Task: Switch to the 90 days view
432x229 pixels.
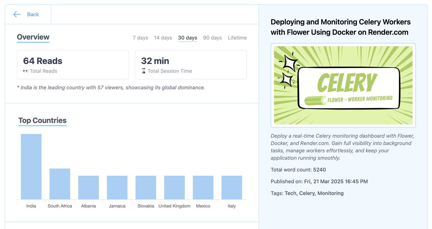Action: [212, 37]
